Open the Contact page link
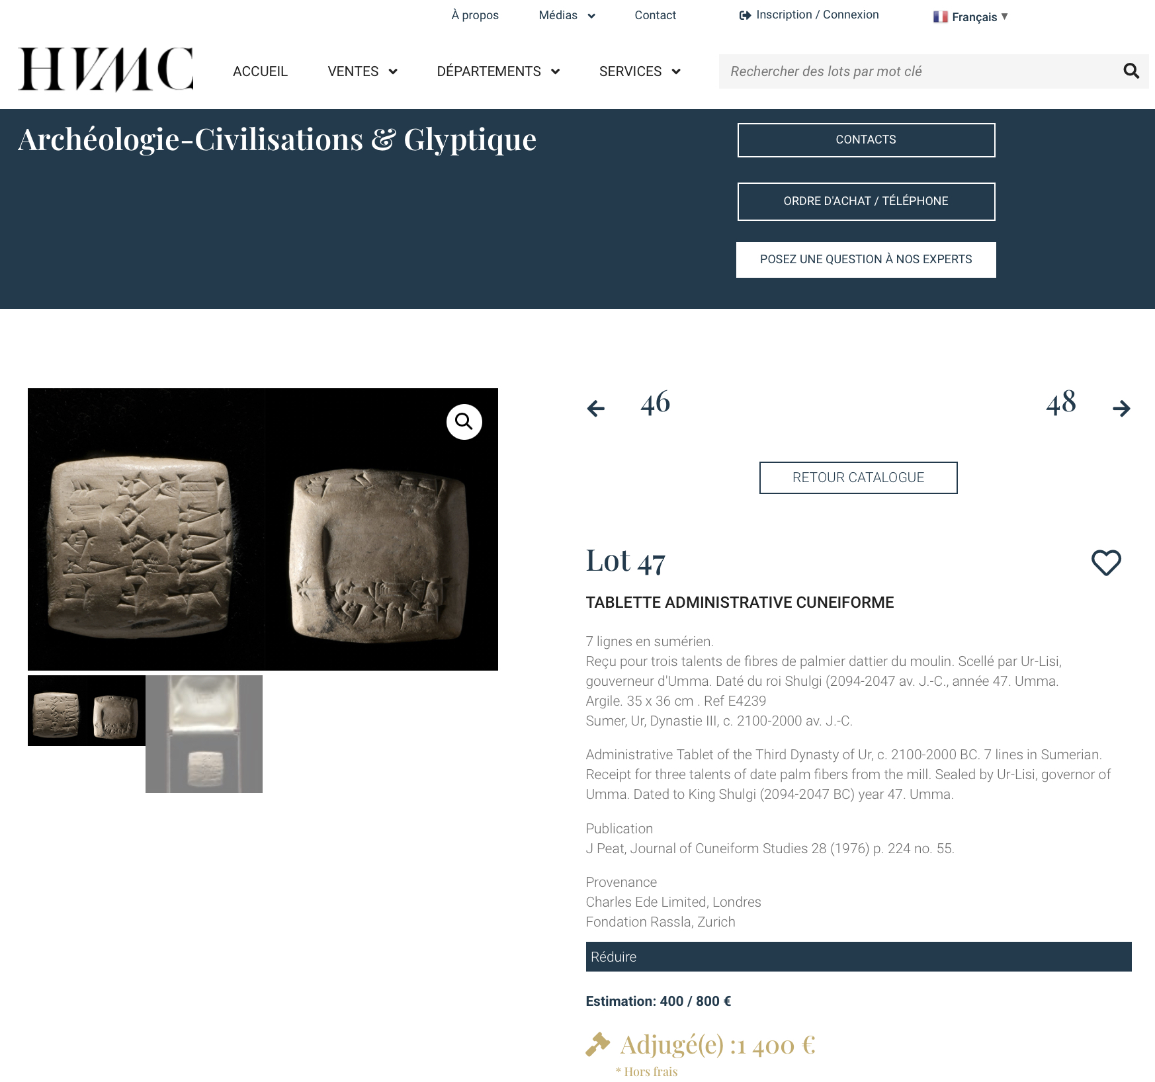Image resolution: width=1155 pixels, height=1082 pixels. click(655, 15)
